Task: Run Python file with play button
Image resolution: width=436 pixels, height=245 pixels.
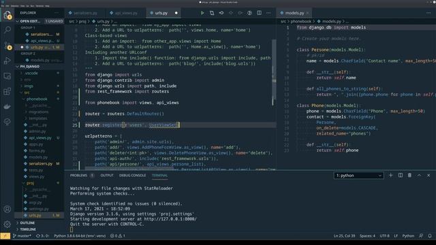Action: (x=202, y=13)
